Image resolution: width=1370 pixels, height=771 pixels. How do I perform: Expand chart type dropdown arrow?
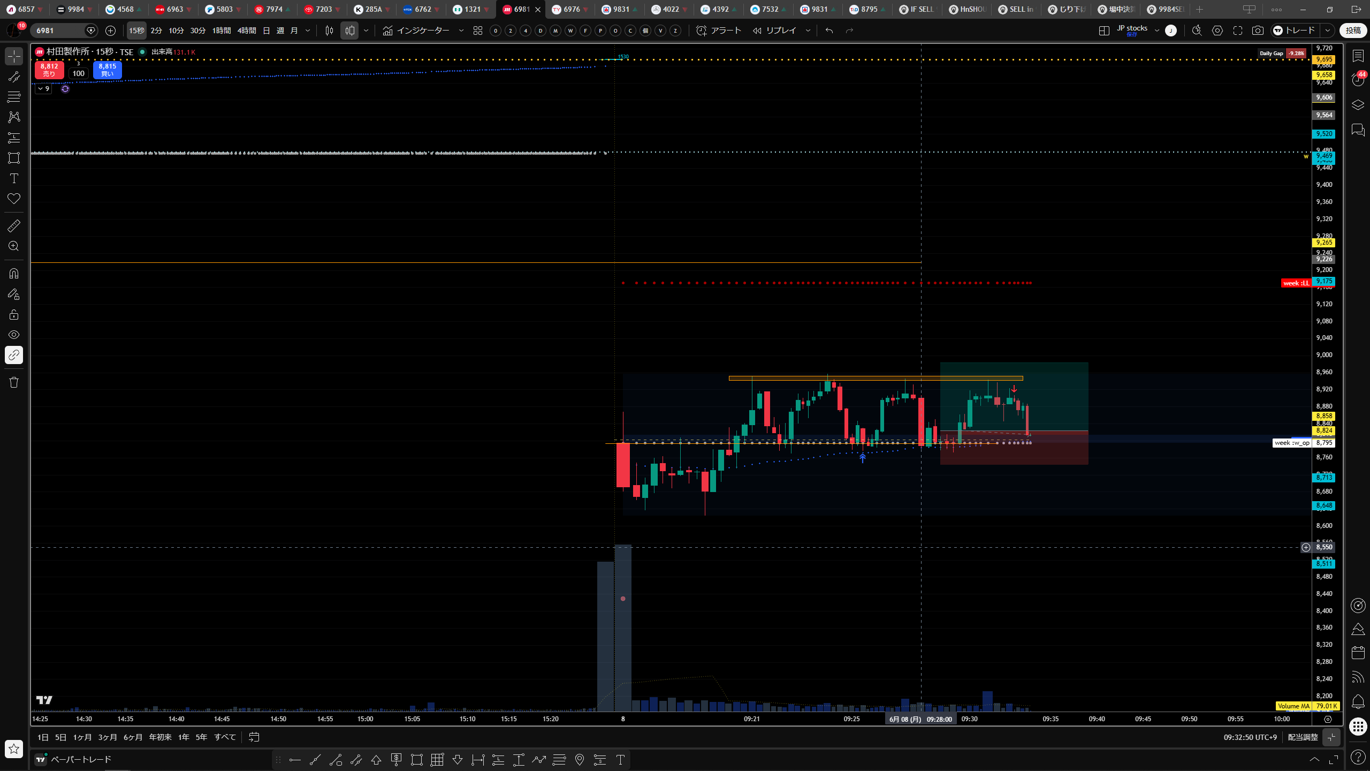click(x=366, y=31)
